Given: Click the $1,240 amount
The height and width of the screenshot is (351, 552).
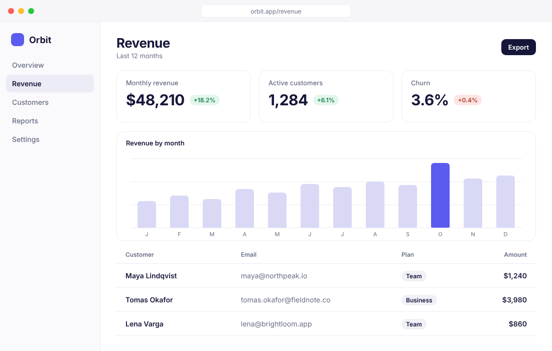Looking at the screenshot, I should click(515, 276).
